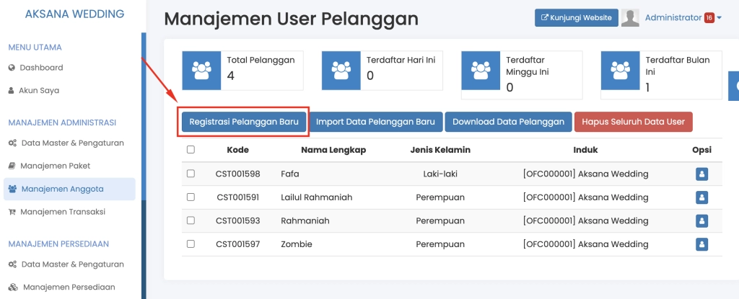
Task: Tick the checkbox for row CST001593
Action: pyautogui.click(x=191, y=220)
